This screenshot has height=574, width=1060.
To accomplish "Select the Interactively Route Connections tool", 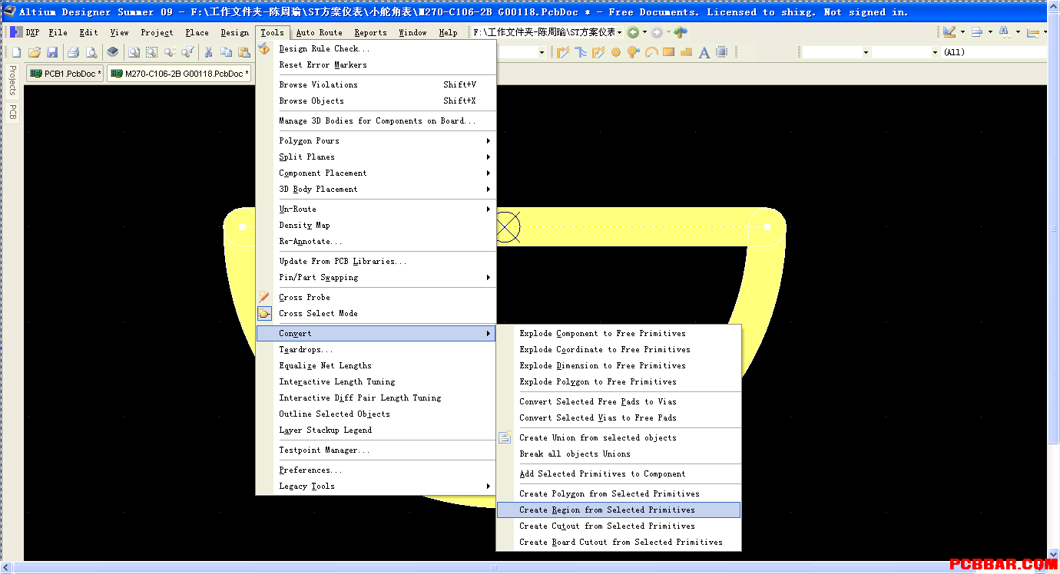I will pos(563,52).
